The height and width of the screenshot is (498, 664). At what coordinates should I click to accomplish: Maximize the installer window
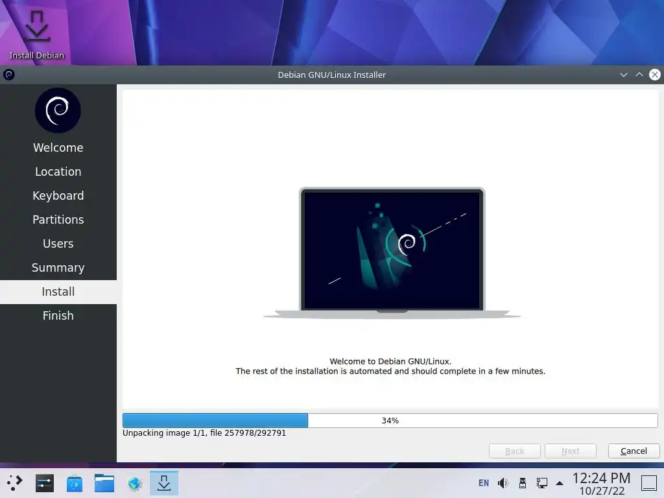[x=639, y=75]
